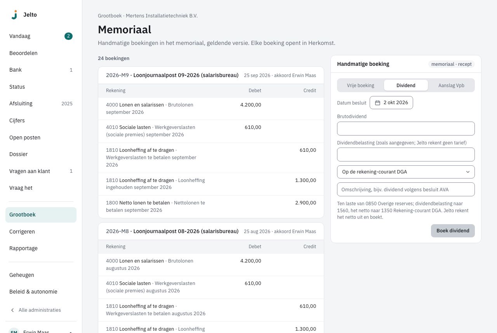Open Vragen aan klant
The image size is (497, 333).
[x=41, y=171]
